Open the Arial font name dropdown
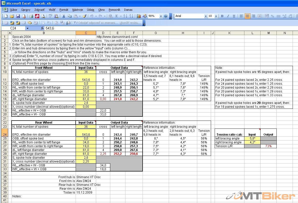The width and height of the screenshot is (298, 203). [x=205, y=16]
